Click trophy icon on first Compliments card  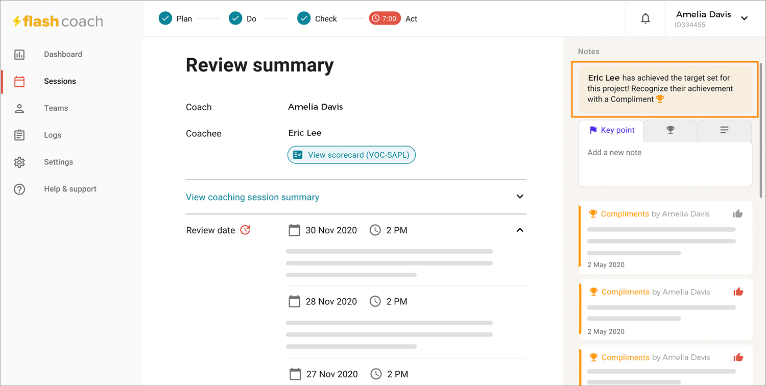pos(593,214)
